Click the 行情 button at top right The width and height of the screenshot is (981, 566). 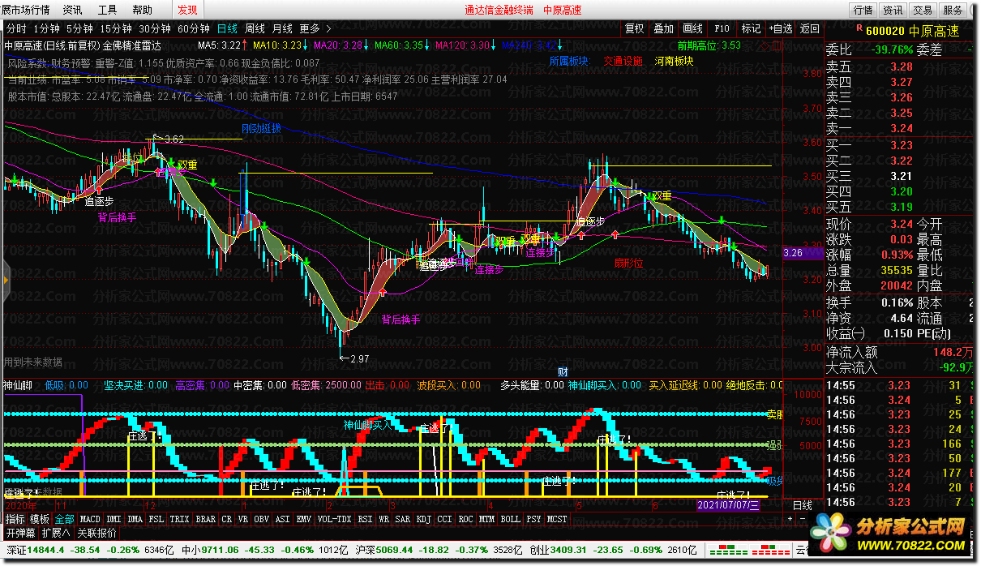click(x=863, y=10)
